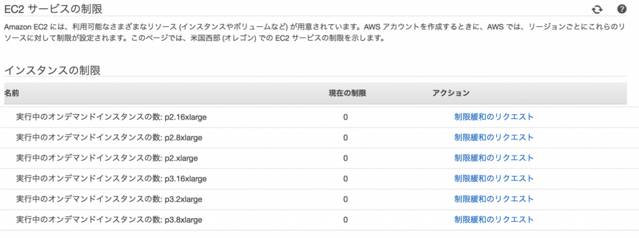Select the p3.16xlarge instance row name
The width and height of the screenshot is (639, 238).
point(111,179)
